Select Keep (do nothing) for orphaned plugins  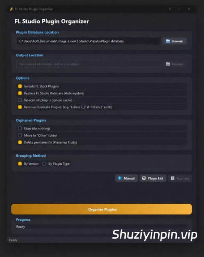point(20,128)
